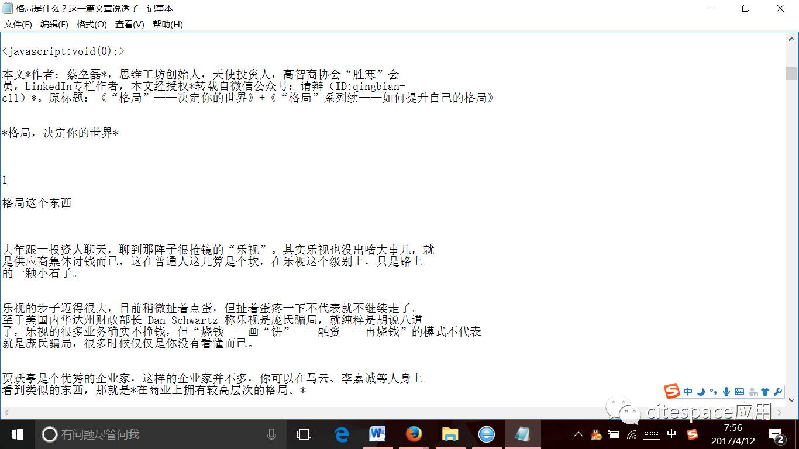
Task: Click the text Dan Schwartz
Action: click(182, 320)
